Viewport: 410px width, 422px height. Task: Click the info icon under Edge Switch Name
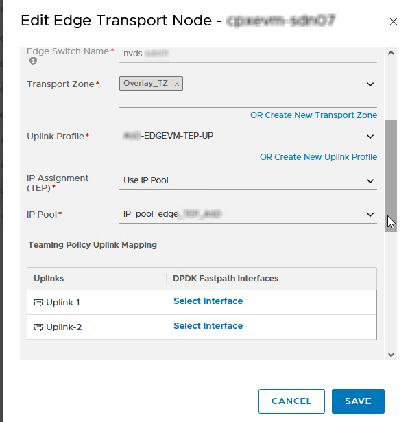33,60
